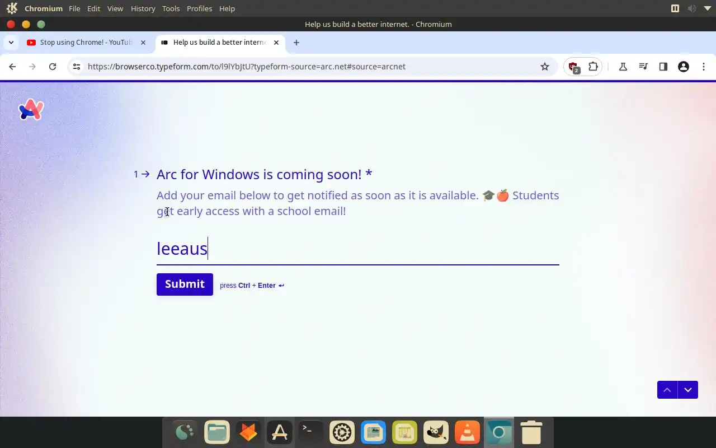Screen dimensions: 716x448
Task: Click the green maximize window button
Action: click(x=41, y=24)
